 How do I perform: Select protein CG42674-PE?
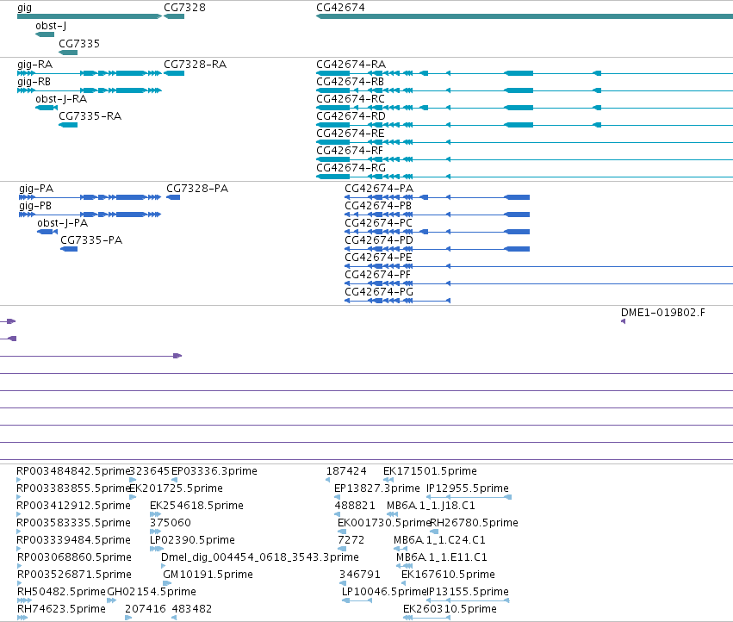coord(378,258)
